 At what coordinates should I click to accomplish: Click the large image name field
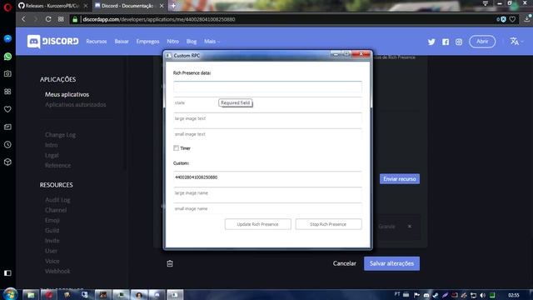pyautogui.click(x=267, y=193)
